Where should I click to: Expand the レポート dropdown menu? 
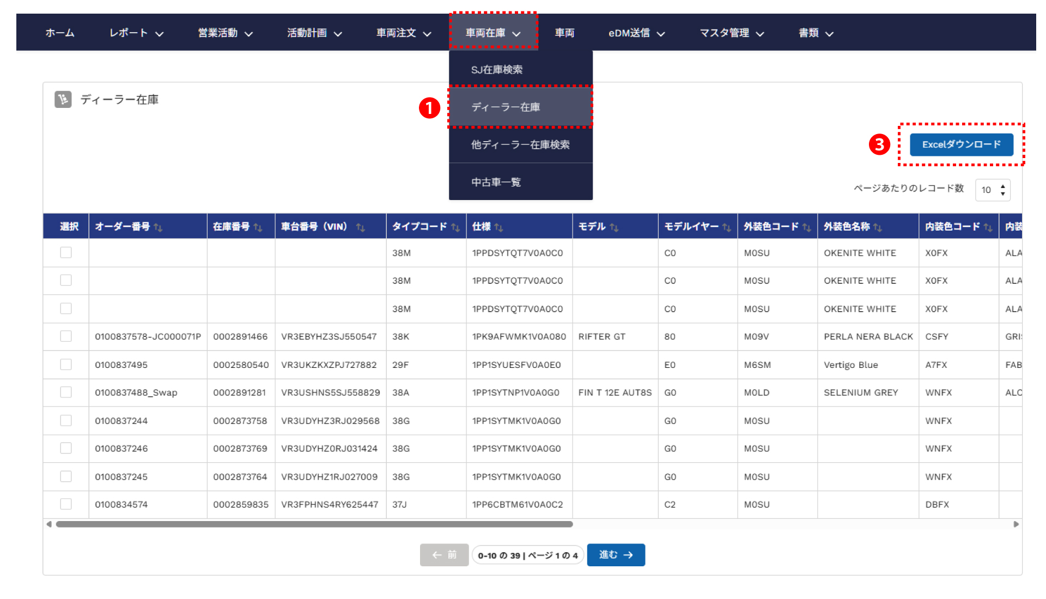tap(136, 33)
